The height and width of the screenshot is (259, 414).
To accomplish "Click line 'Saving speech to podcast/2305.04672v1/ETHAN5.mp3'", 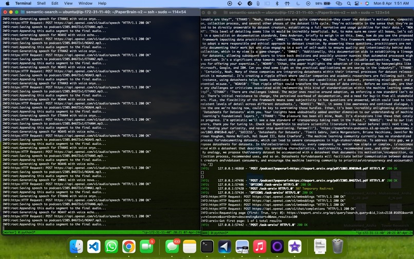I will pyautogui.click(x=55, y=156).
